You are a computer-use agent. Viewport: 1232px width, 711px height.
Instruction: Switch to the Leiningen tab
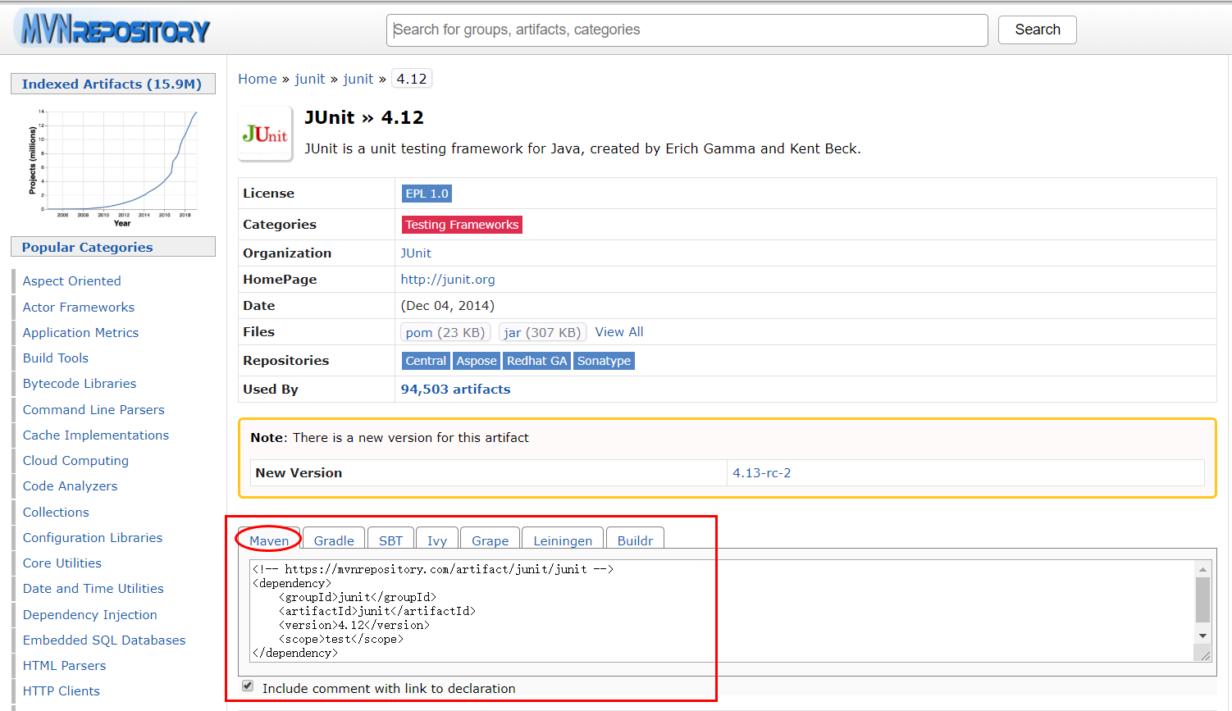(x=563, y=540)
